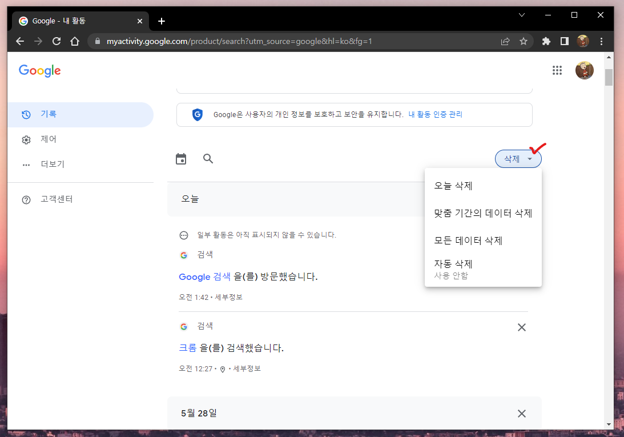
Task: Select 기록 in the sidebar
Action: click(80, 115)
